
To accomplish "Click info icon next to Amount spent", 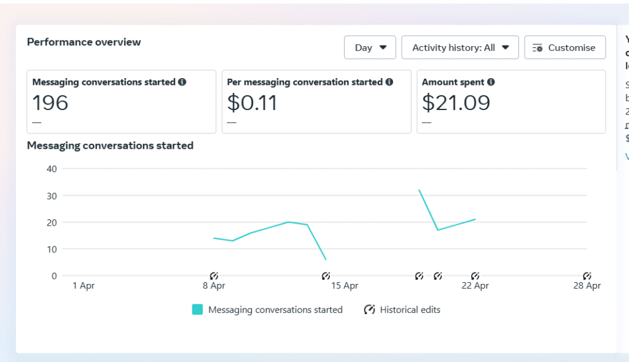I will click(491, 82).
